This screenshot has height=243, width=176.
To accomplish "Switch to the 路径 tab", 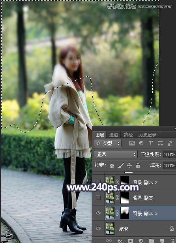I will pos(128,135).
